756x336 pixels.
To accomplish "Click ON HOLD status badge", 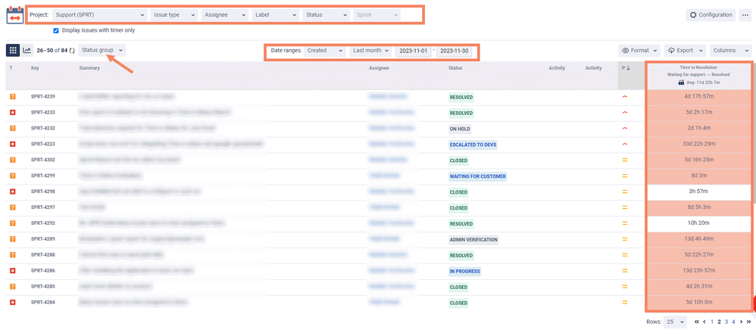I will (460, 129).
